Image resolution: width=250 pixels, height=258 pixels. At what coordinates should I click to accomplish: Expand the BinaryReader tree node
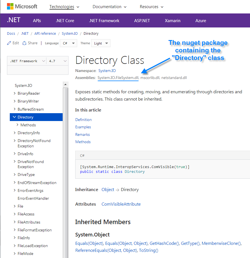15,94
